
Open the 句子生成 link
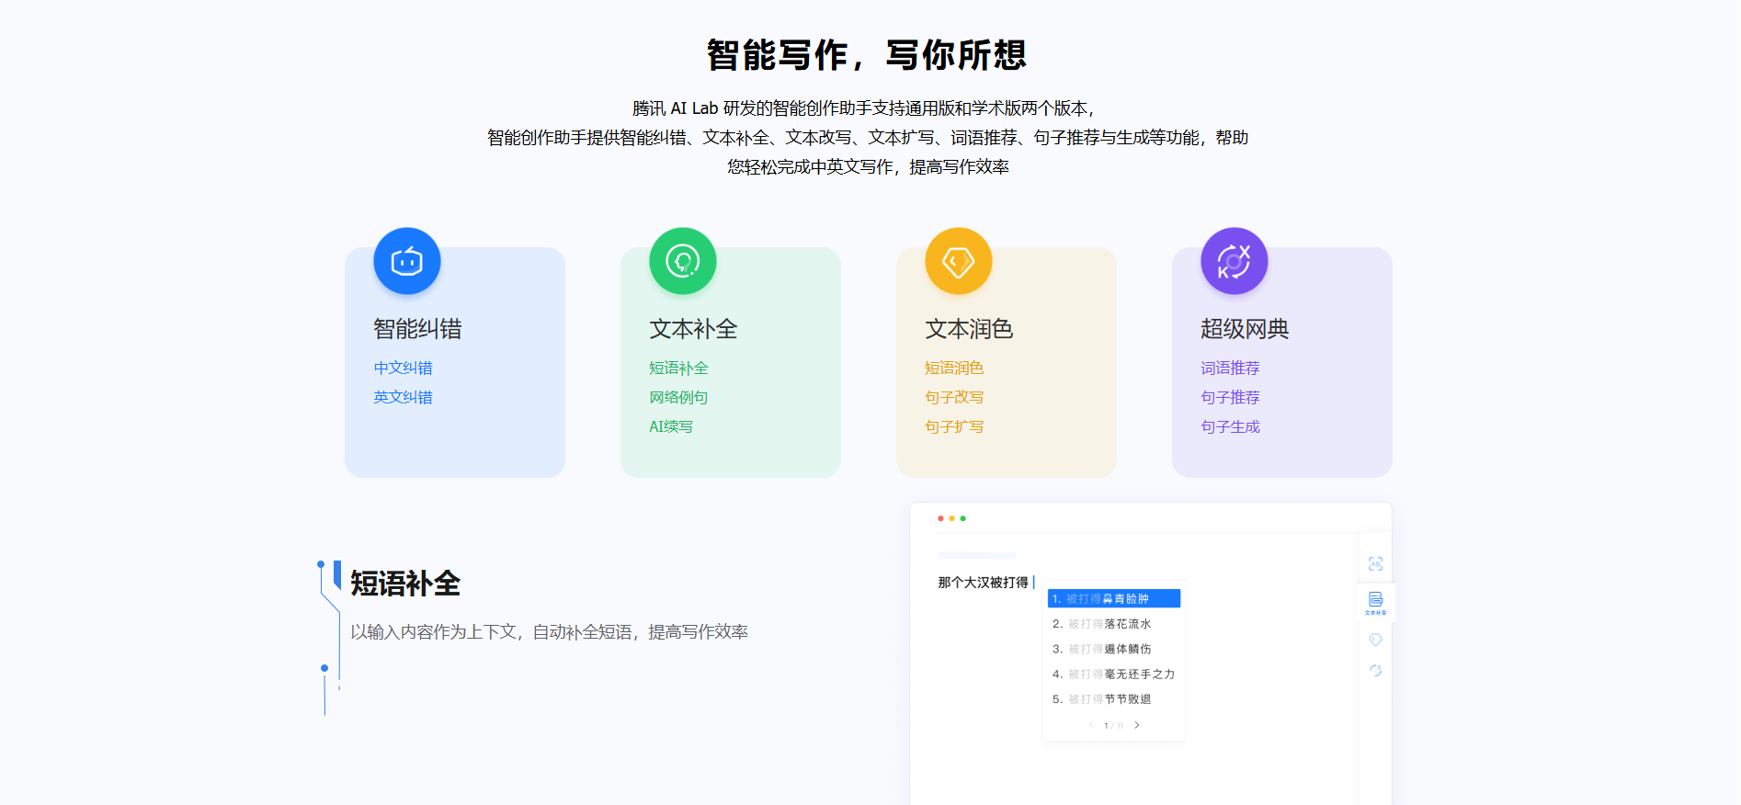[1230, 426]
